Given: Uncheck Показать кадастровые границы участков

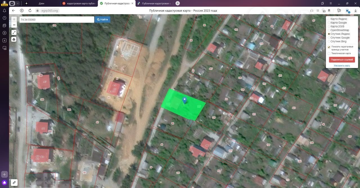Looking at the screenshot, I should pos(329,47).
